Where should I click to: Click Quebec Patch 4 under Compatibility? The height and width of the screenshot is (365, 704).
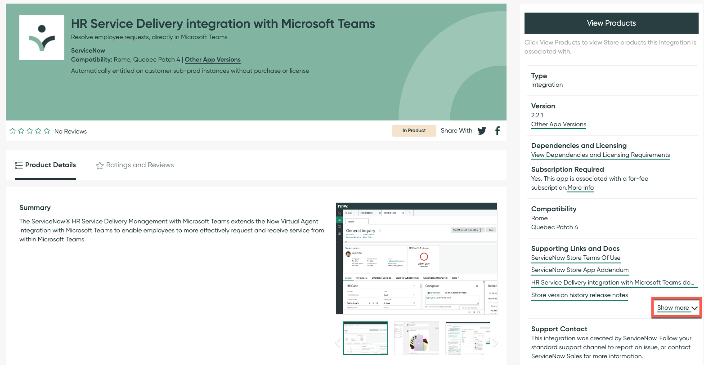tap(555, 227)
